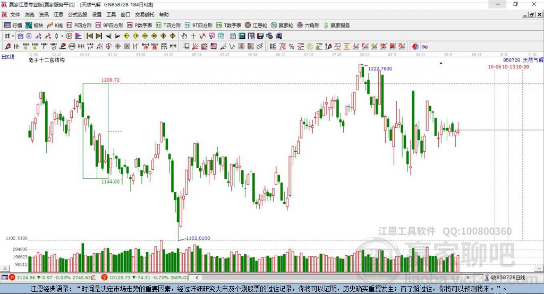Click the 沪 3124.96 index status entry
Viewport: 544px width, 294px height.
(52, 278)
